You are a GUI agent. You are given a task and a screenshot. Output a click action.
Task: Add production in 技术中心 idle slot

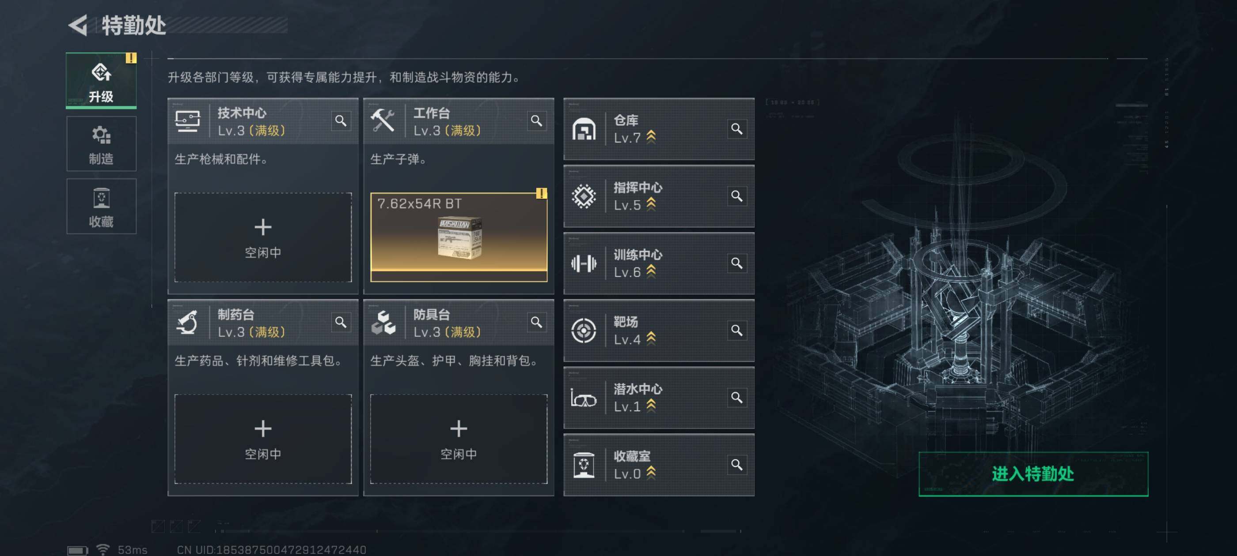[x=263, y=237]
